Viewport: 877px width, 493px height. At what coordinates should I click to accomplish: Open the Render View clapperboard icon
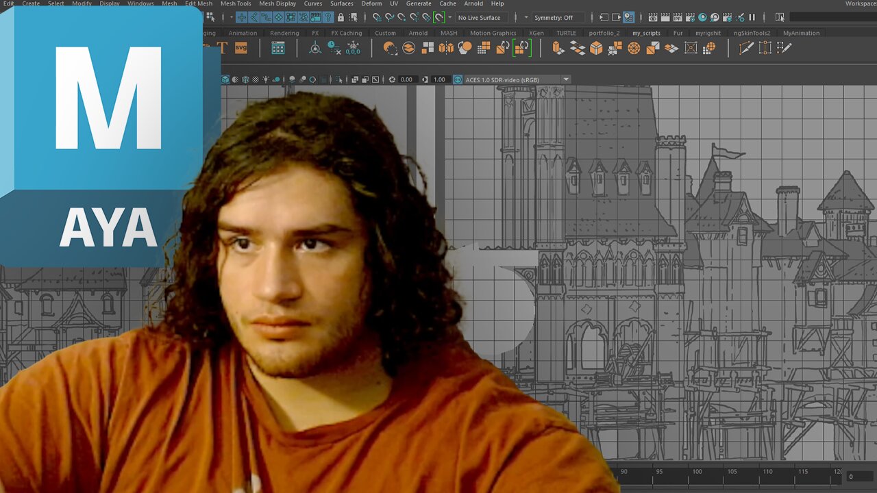click(x=653, y=17)
